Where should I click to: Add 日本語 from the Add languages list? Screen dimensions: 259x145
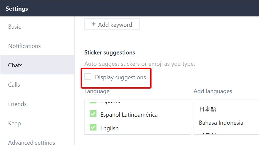(x=208, y=109)
